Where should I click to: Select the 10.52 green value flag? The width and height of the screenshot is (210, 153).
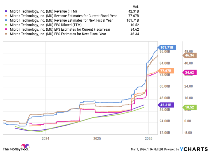pyautogui.click(x=190, y=107)
